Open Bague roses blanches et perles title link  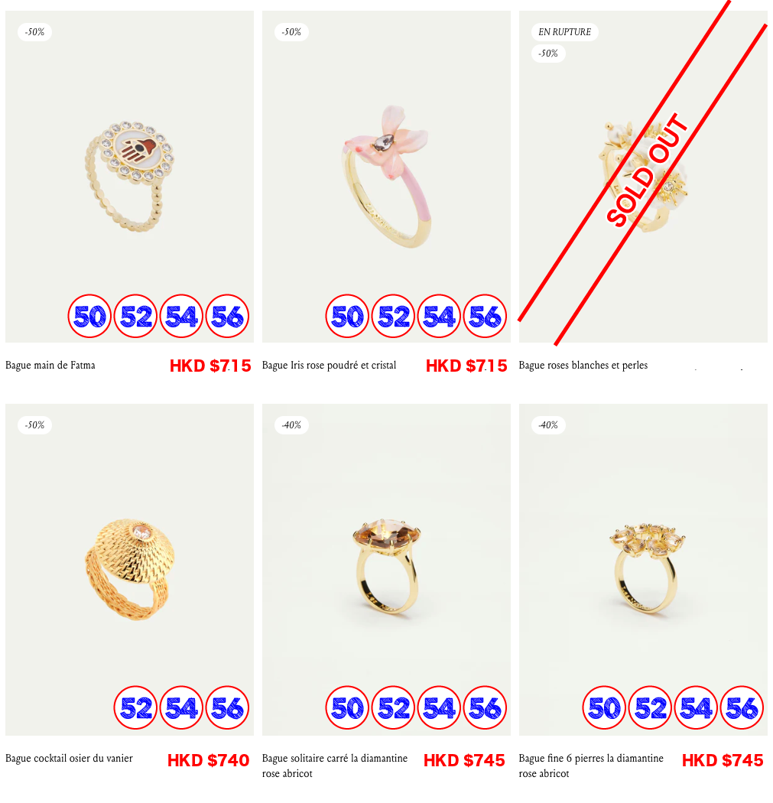(583, 365)
